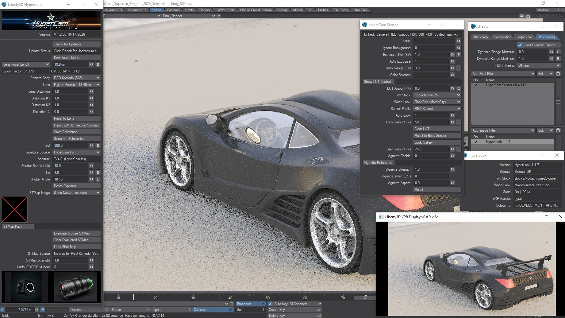
Task: Click Check for Updates button
Action: tap(76, 44)
